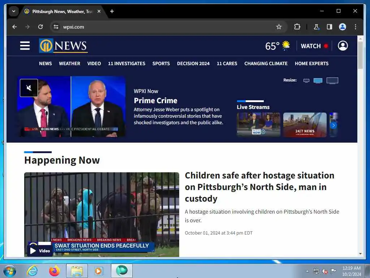Image resolution: width=370 pixels, height=278 pixels.
Task: Advance Live Streams carousel with next arrow
Action: (334, 125)
